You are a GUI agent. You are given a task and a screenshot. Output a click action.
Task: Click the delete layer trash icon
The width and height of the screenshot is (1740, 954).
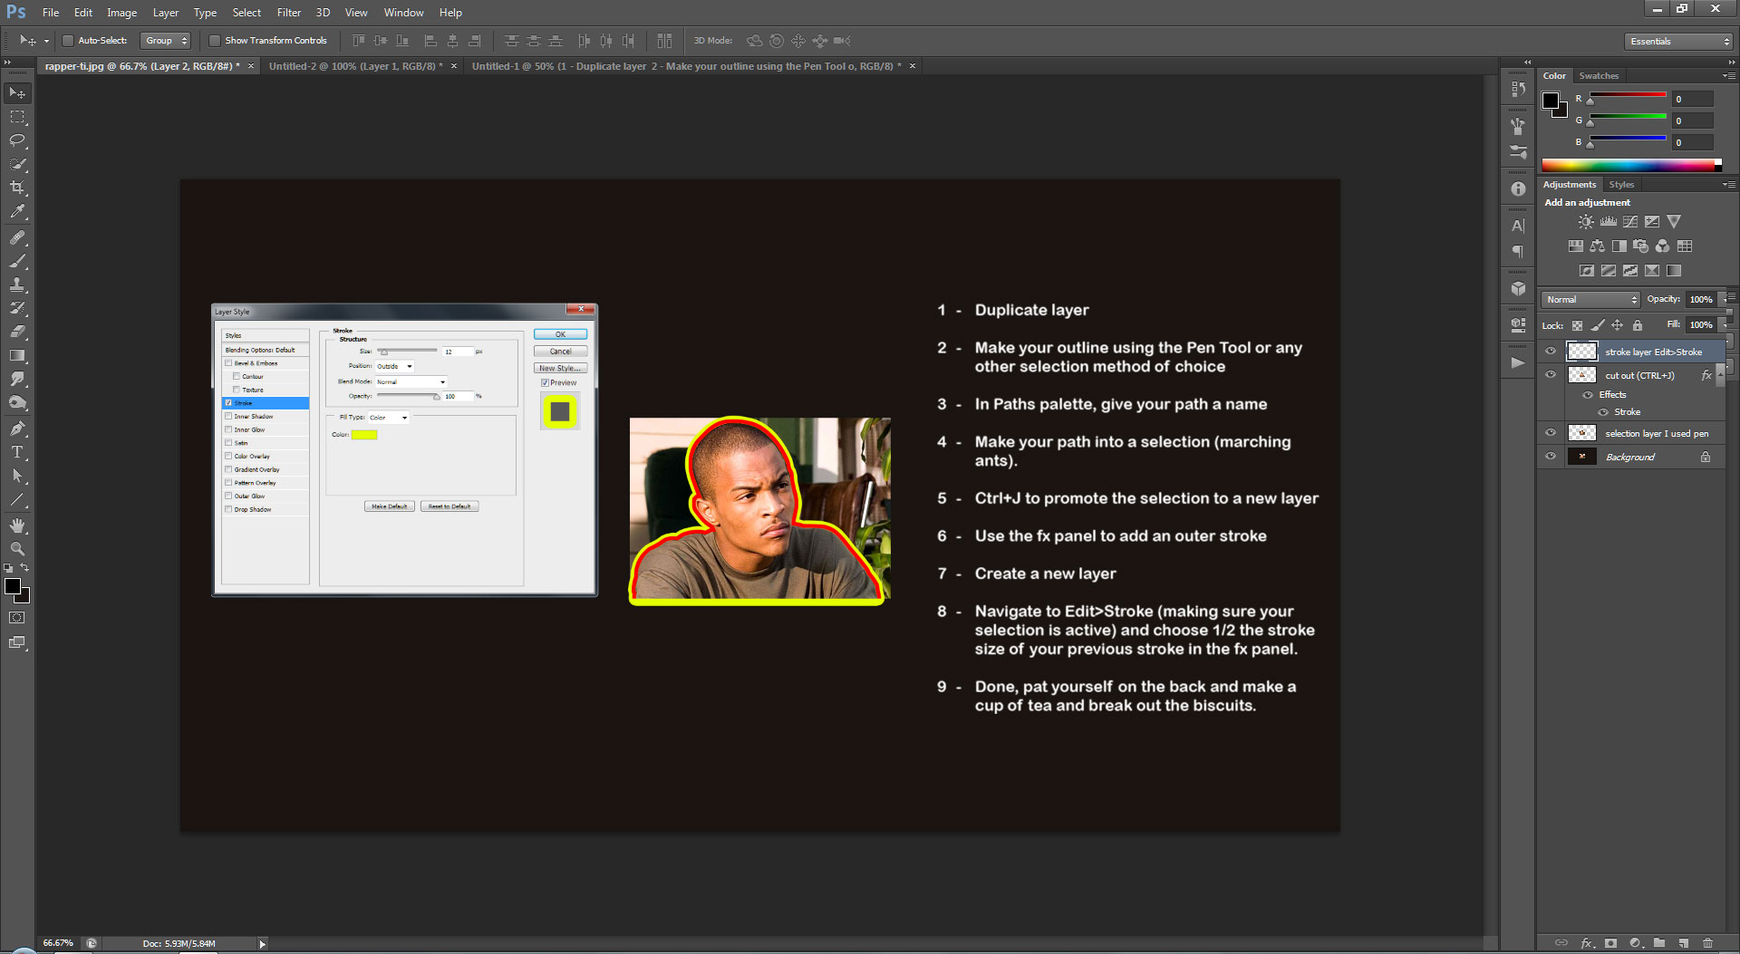coord(1707,943)
